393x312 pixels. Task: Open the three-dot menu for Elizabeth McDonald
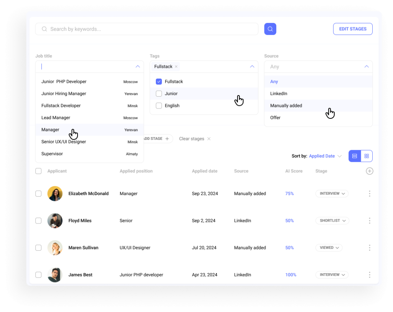369,194
